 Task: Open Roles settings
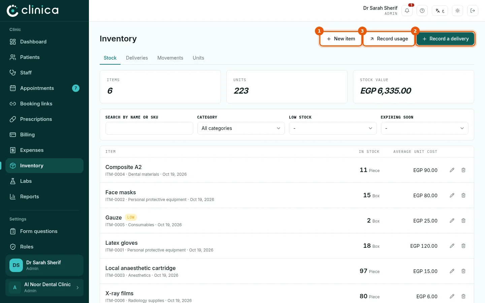44,247
